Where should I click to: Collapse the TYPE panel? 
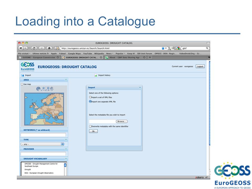pyautogui.click(x=66, y=140)
